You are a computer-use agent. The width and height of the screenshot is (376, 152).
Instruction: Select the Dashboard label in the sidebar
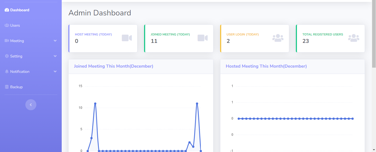(20, 10)
